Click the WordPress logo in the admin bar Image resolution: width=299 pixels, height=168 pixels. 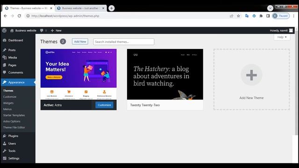pos(4,30)
